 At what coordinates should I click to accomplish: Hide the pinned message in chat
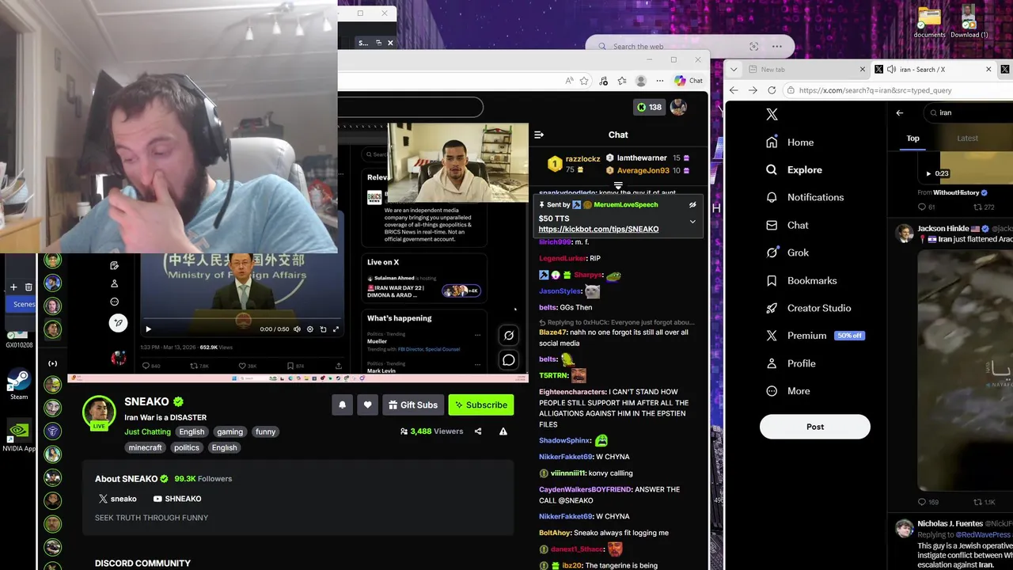[692, 204]
